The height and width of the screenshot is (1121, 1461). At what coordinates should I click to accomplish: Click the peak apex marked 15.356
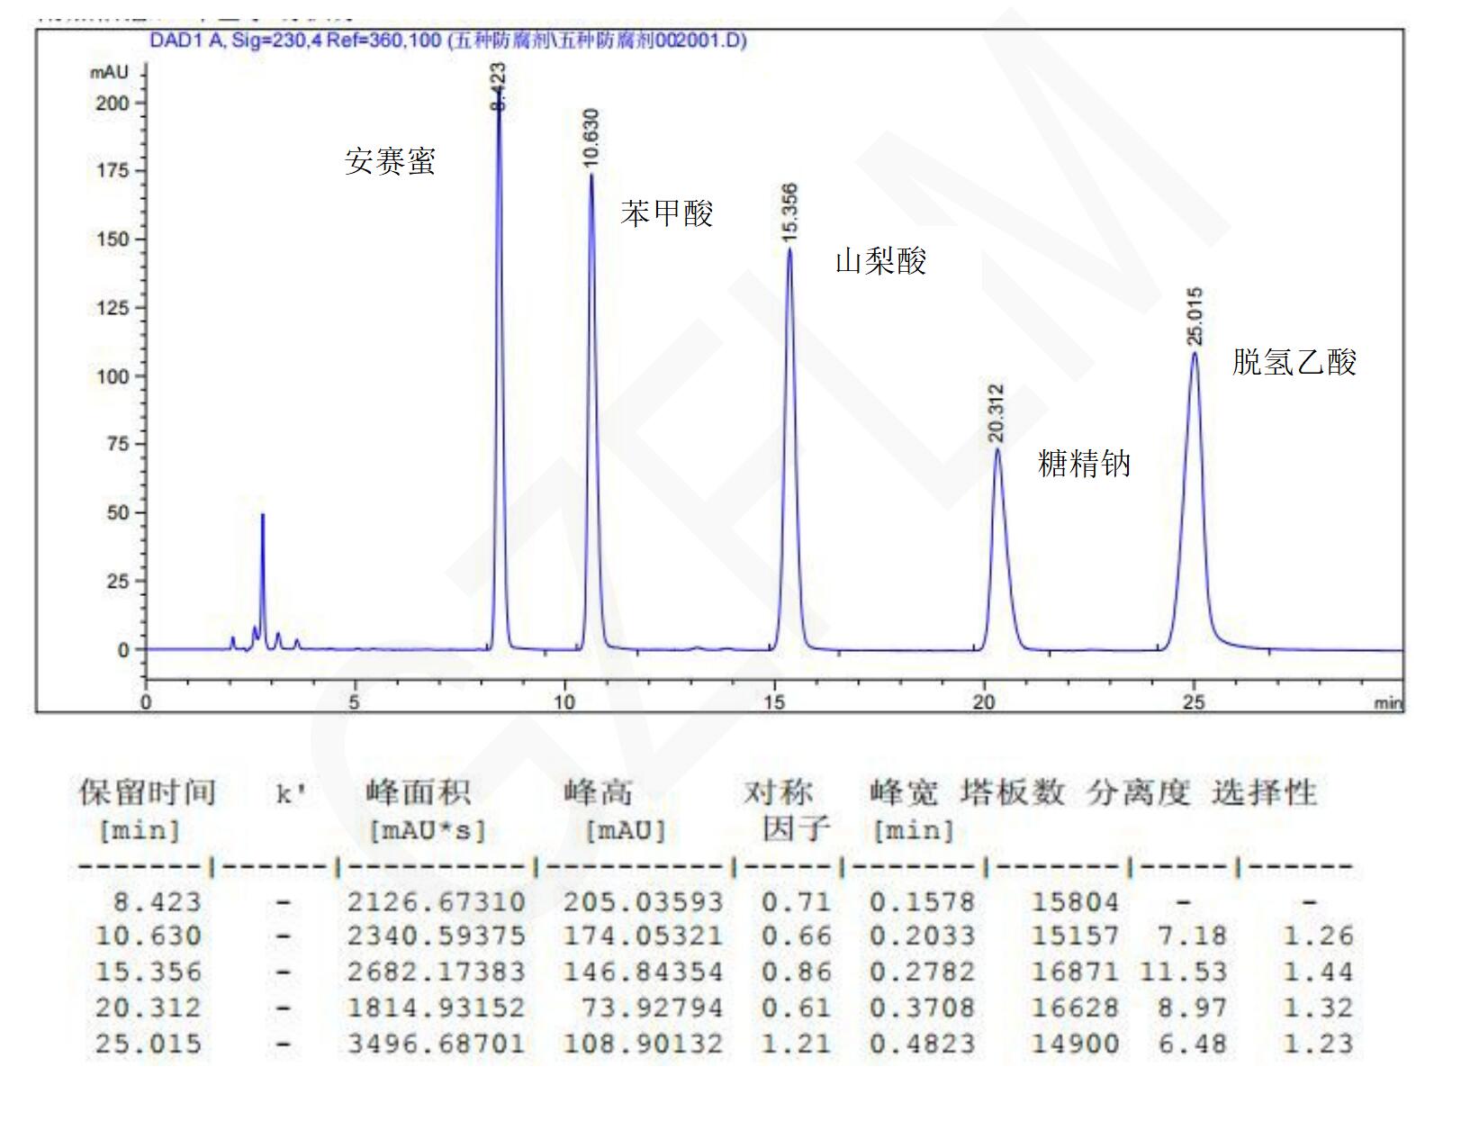pos(789,250)
